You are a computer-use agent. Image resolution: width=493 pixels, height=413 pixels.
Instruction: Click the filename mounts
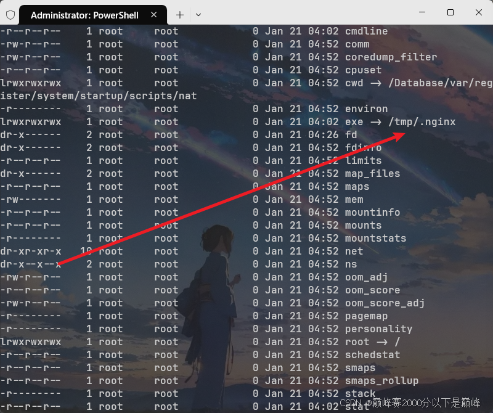pyautogui.click(x=363, y=225)
